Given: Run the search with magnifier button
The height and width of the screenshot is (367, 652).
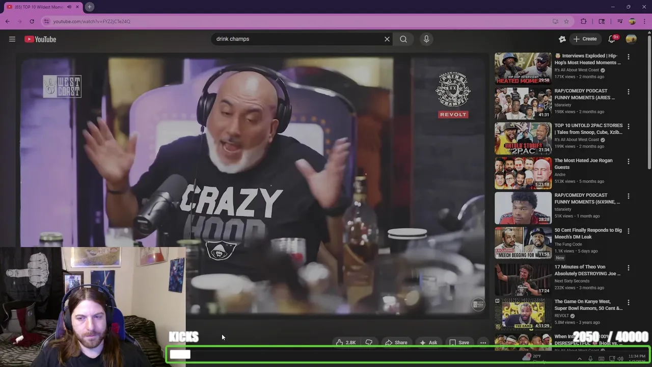Looking at the screenshot, I should click(403, 39).
